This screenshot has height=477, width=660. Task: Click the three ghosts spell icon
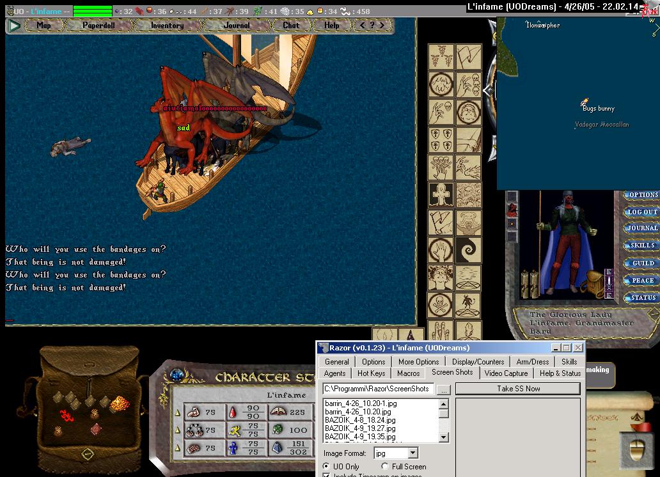pyautogui.click(x=441, y=330)
